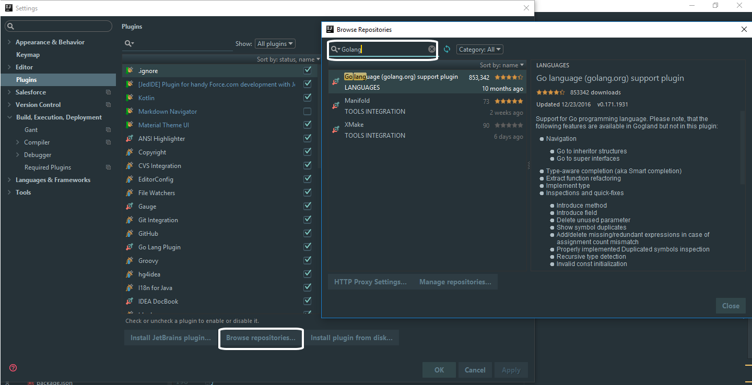This screenshot has width=752, height=385.
Task: Open the Show: All plugins dropdown
Action: (275, 43)
